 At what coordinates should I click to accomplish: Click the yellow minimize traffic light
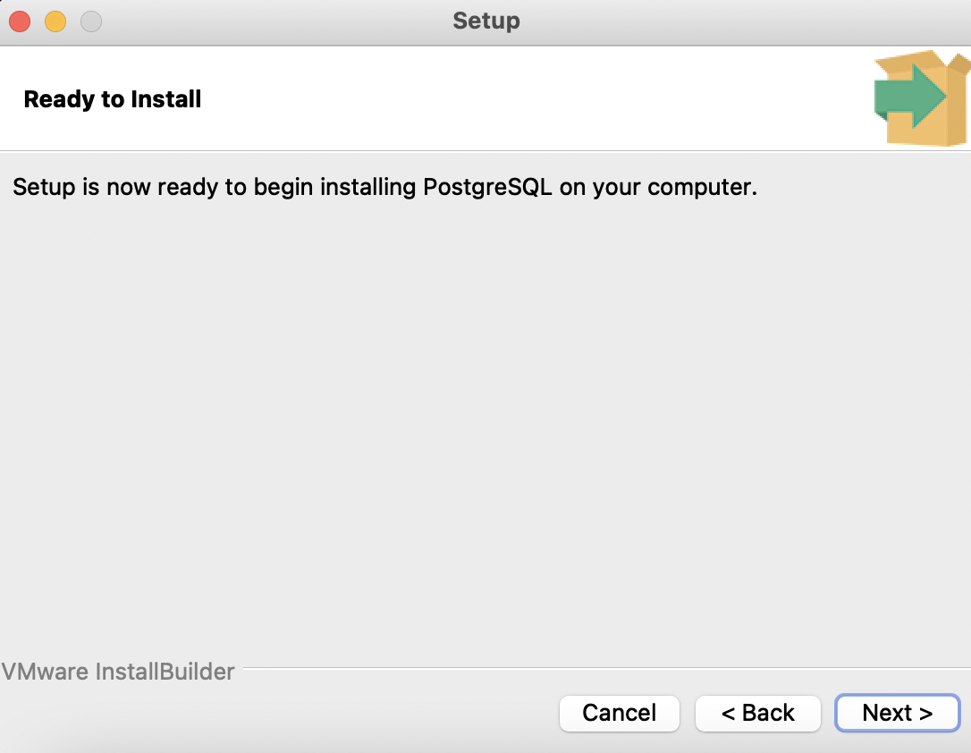tap(55, 21)
